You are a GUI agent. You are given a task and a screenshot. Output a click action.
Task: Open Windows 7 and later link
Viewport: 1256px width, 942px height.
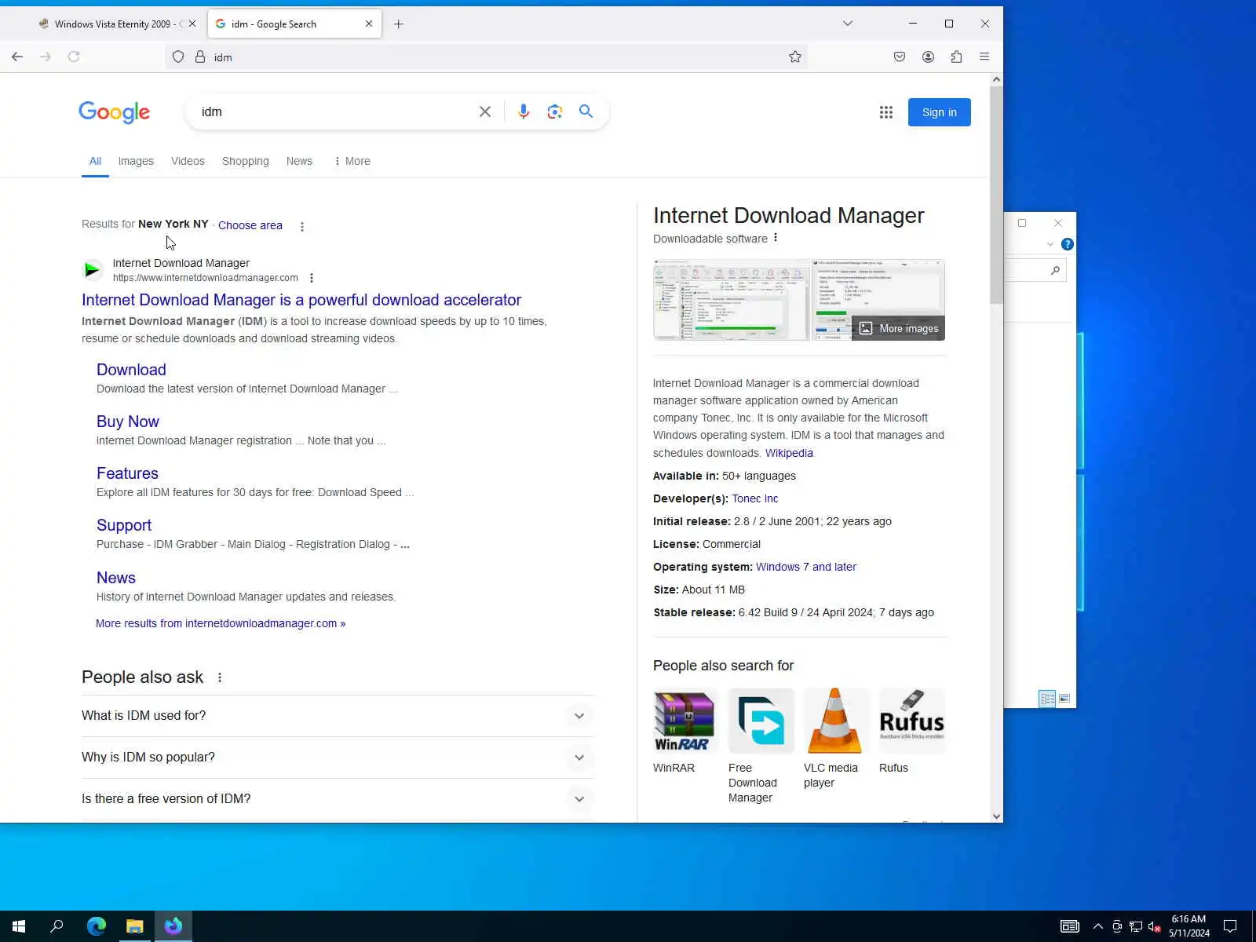pos(806,567)
